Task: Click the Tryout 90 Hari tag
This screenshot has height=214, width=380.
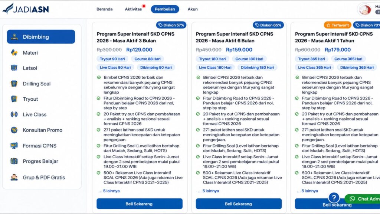Action: pyautogui.click(x=112, y=59)
